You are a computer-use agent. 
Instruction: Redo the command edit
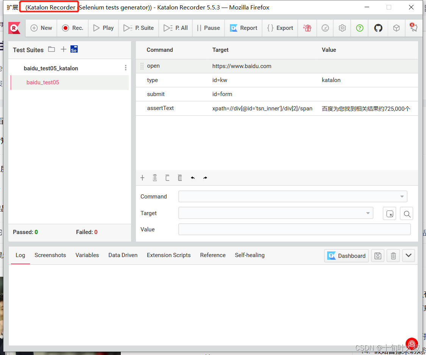pyautogui.click(x=205, y=178)
